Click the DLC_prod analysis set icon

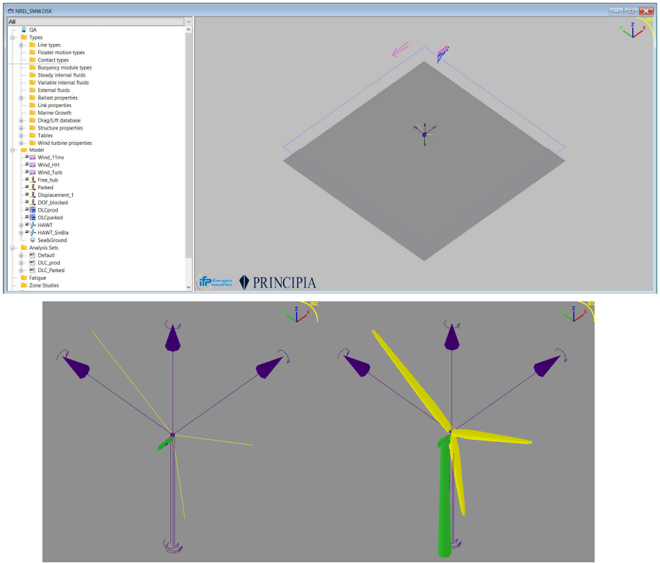point(32,262)
